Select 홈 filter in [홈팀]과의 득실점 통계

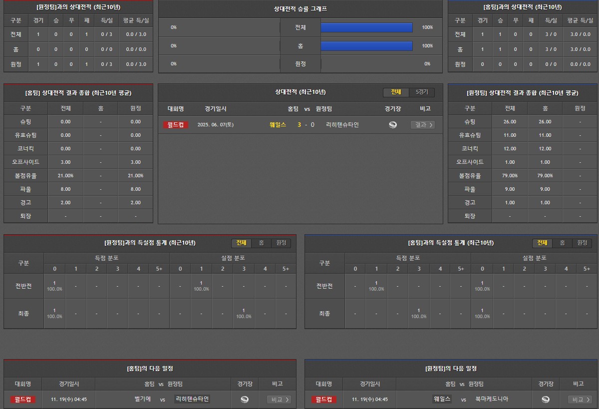[x=562, y=243]
